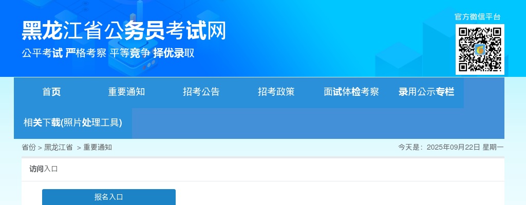Click the 黑龙江省公务员考试网 site title

click(x=124, y=31)
